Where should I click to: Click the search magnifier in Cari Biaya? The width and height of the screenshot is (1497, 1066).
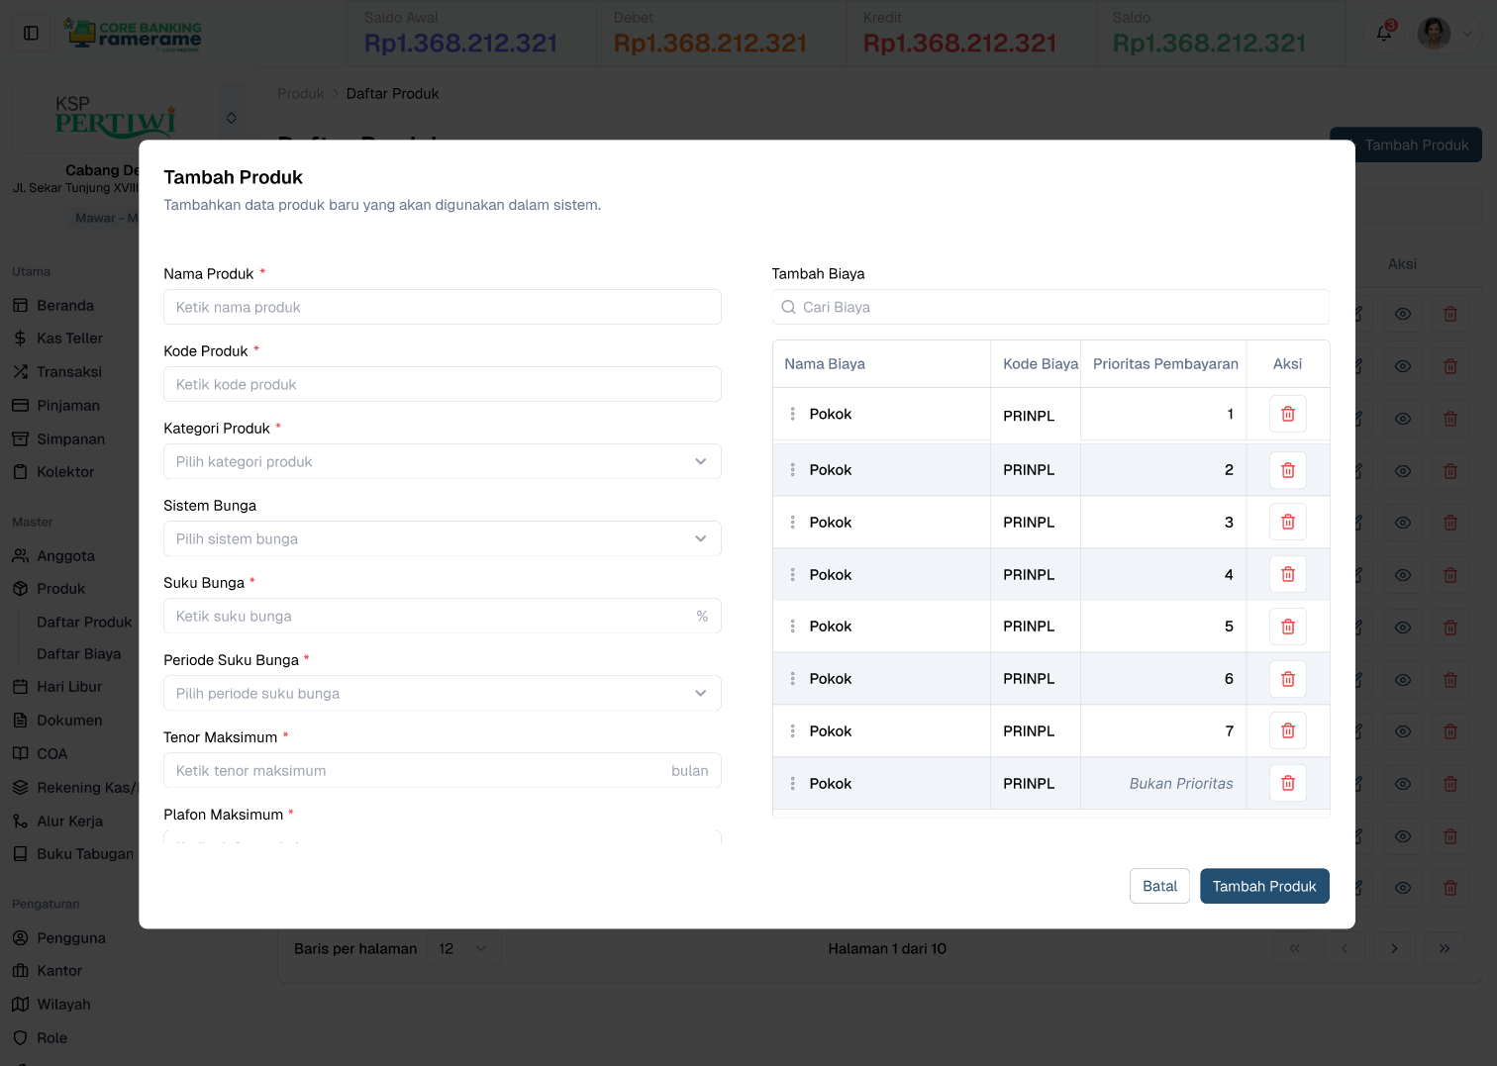point(787,307)
